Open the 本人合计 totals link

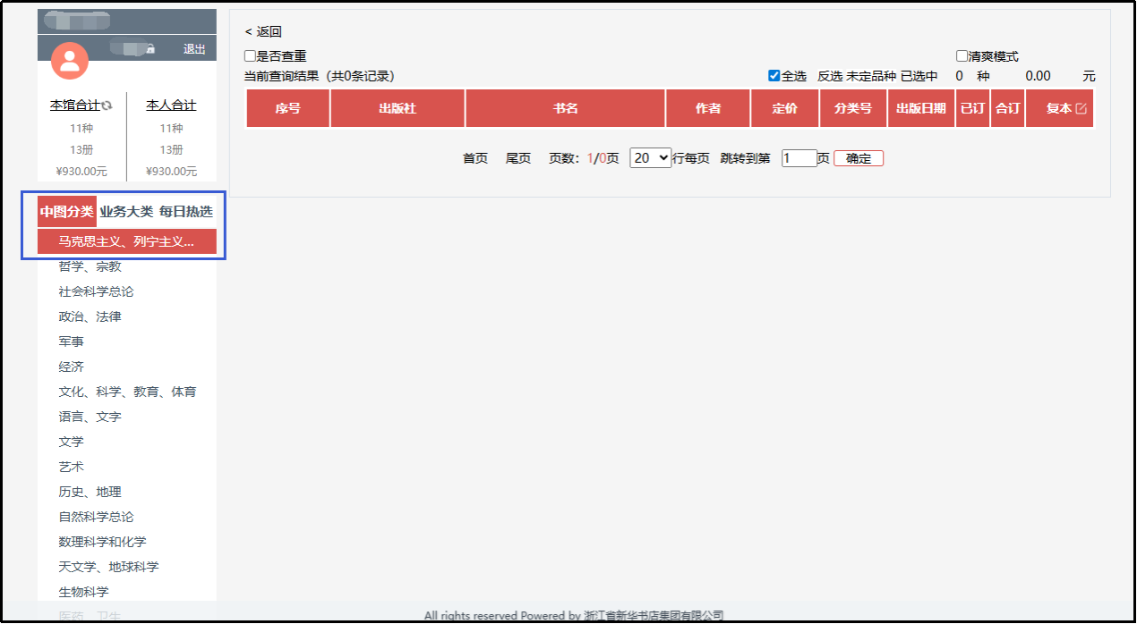point(171,105)
